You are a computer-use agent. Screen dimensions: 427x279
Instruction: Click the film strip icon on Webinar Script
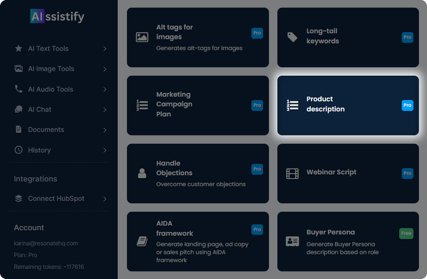pos(292,173)
